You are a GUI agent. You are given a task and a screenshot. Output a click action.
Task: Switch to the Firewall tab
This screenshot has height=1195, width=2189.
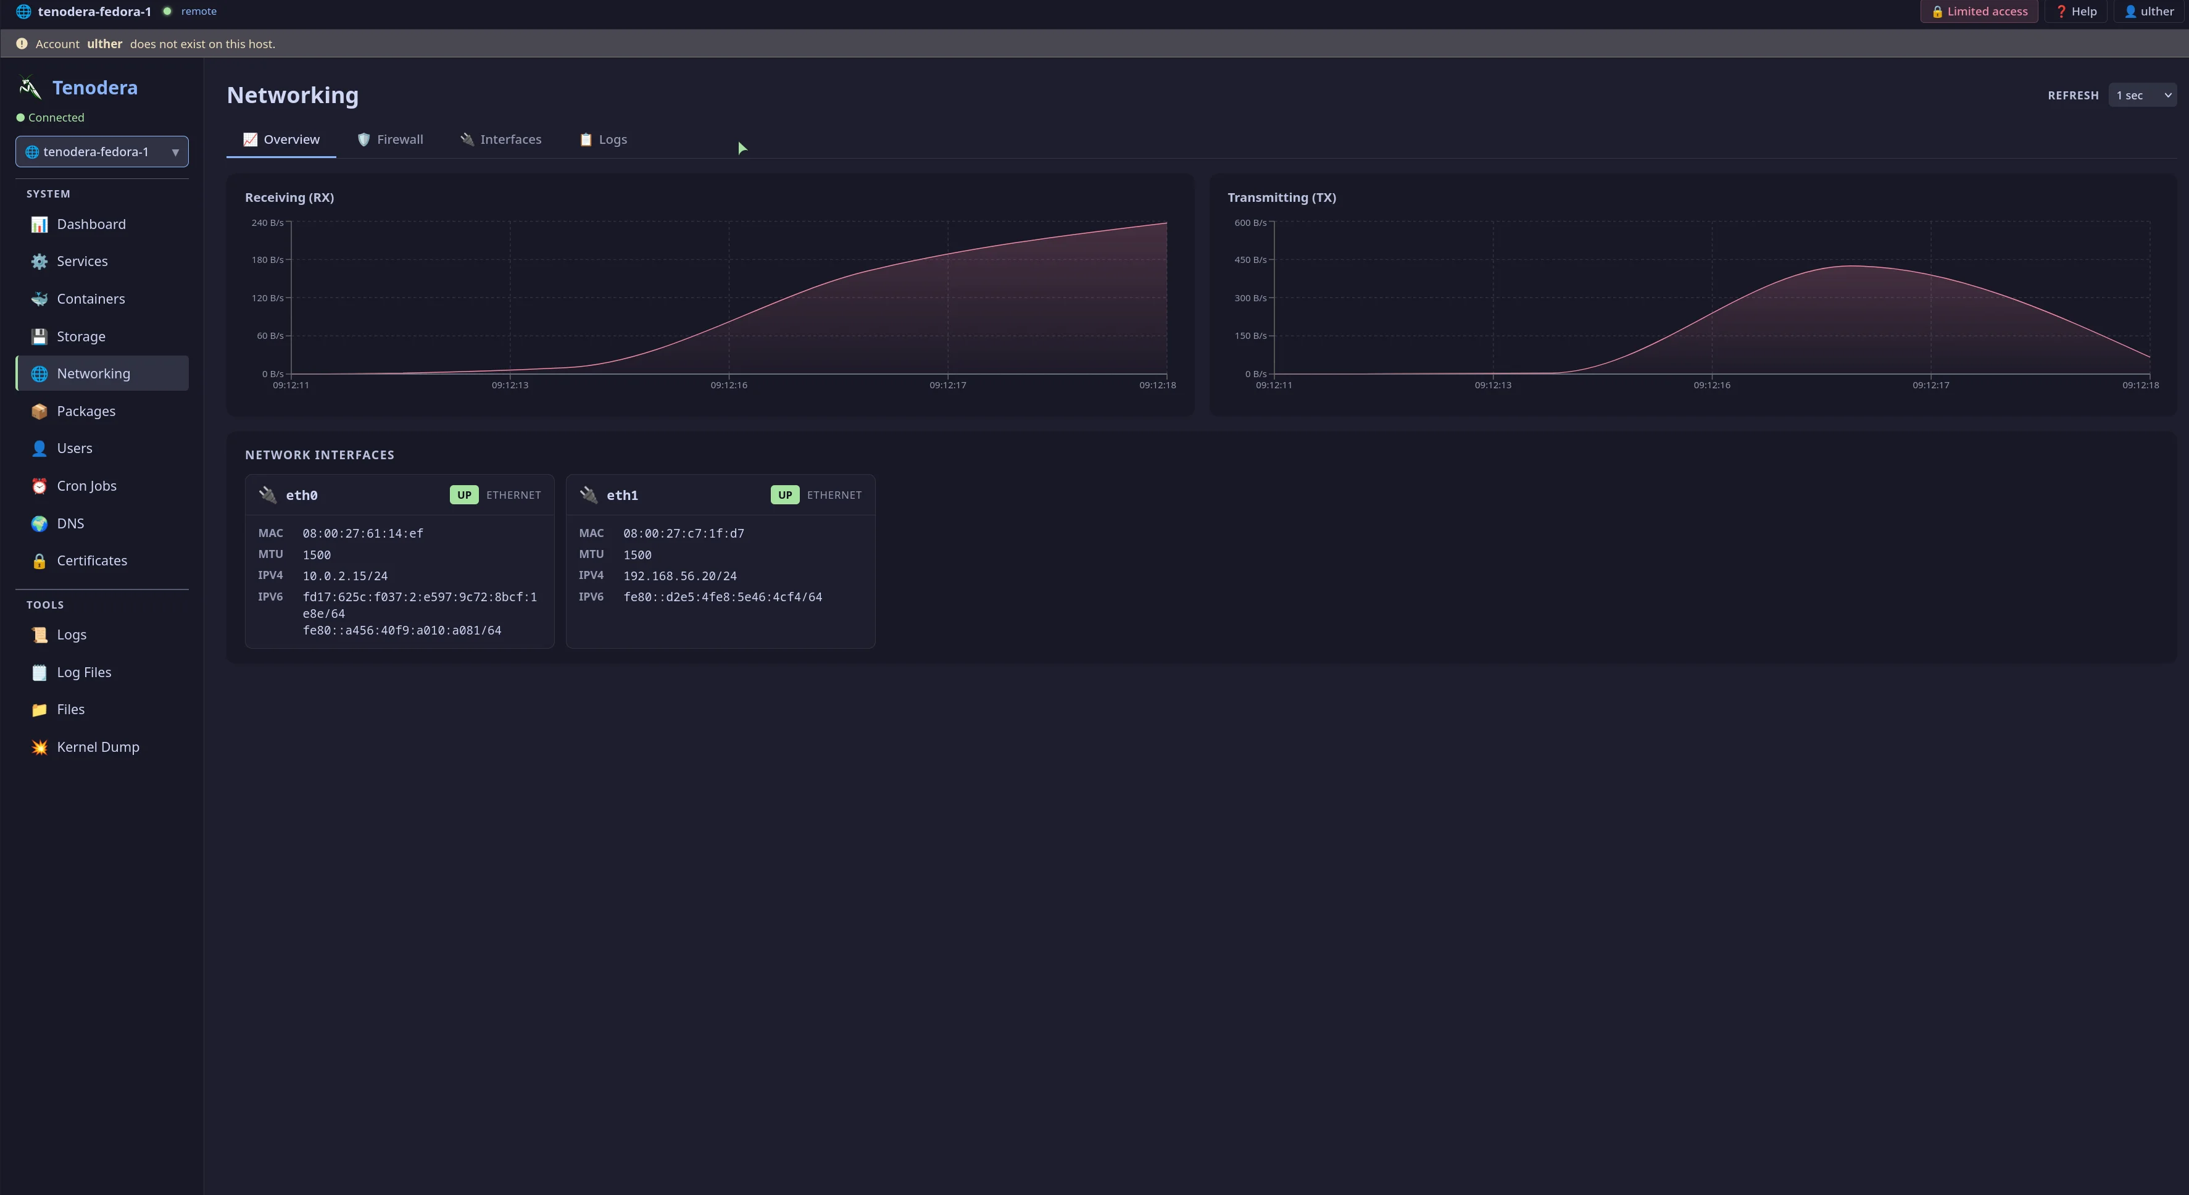tap(390, 139)
